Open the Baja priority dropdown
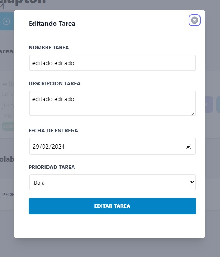The height and width of the screenshot is (257, 220). coord(112,183)
